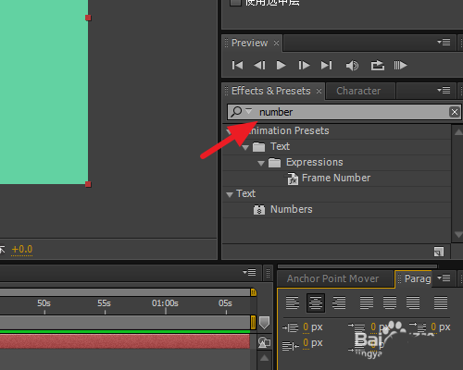Collapse the Text folder under Animation Presets
This screenshot has width=463, height=370.
click(x=245, y=148)
